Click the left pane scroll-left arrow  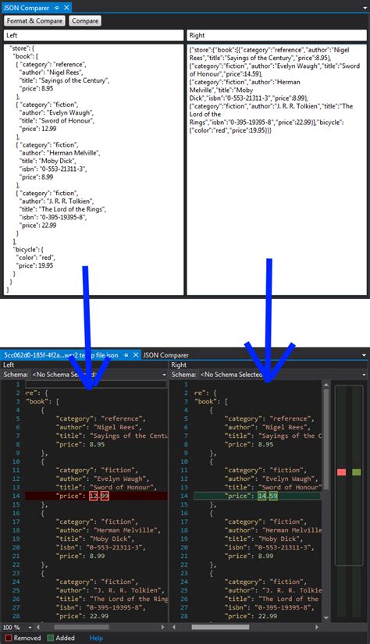pyautogui.click(x=38, y=627)
